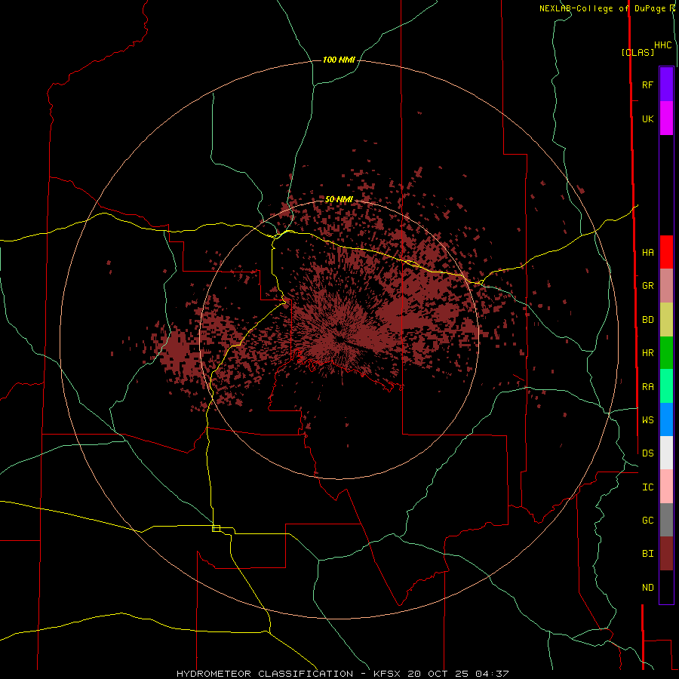Click the 'RF' legend label
Image resolution: width=679 pixels, height=679 pixels.
click(x=647, y=84)
